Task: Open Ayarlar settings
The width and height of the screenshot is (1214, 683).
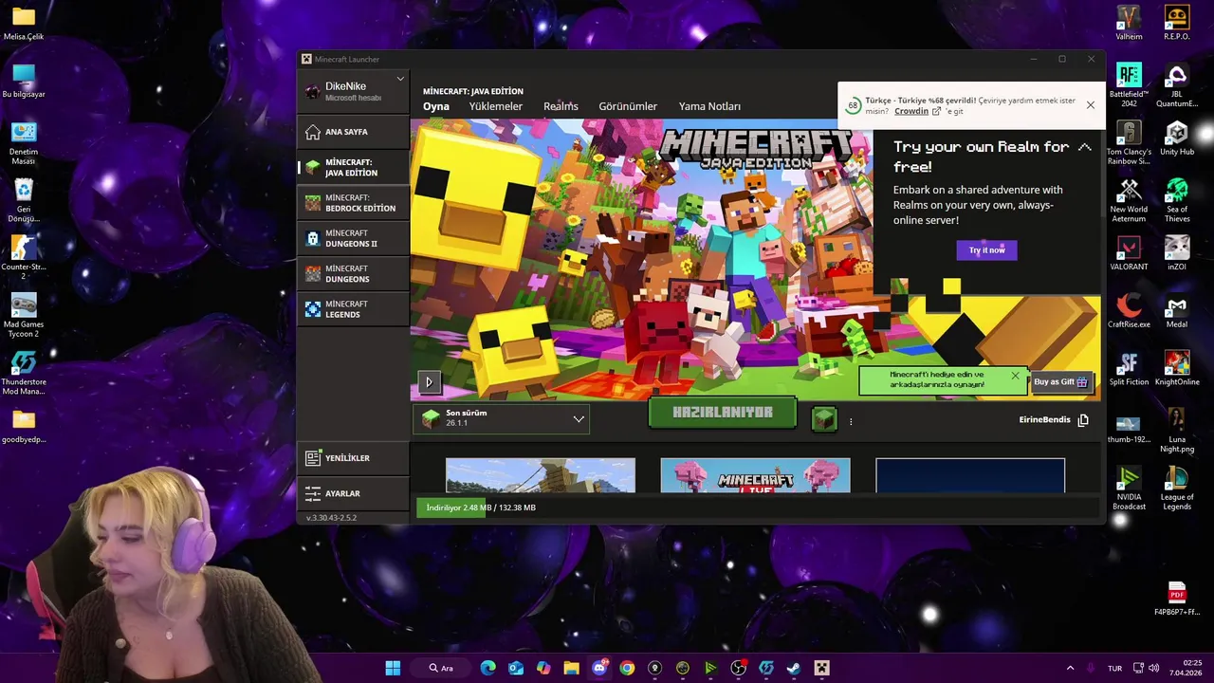Action: pyautogui.click(x=353, y=493)
